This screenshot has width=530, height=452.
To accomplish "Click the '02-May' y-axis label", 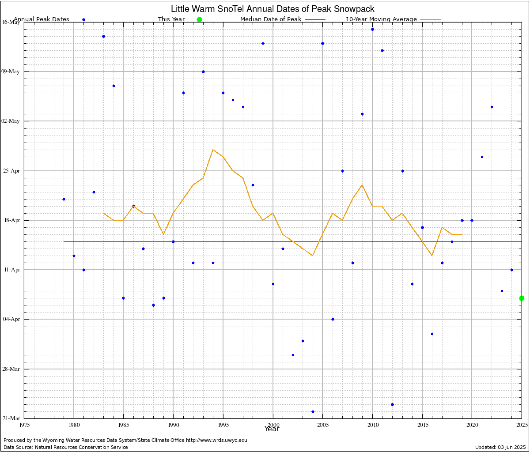I will coord(11,121).
